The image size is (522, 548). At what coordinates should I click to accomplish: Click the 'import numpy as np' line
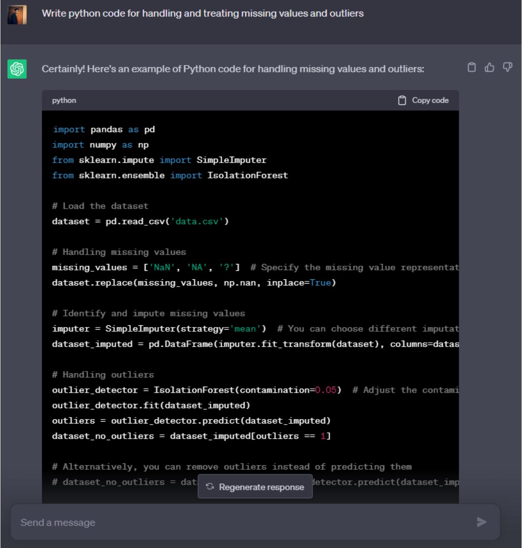[100, 145]
